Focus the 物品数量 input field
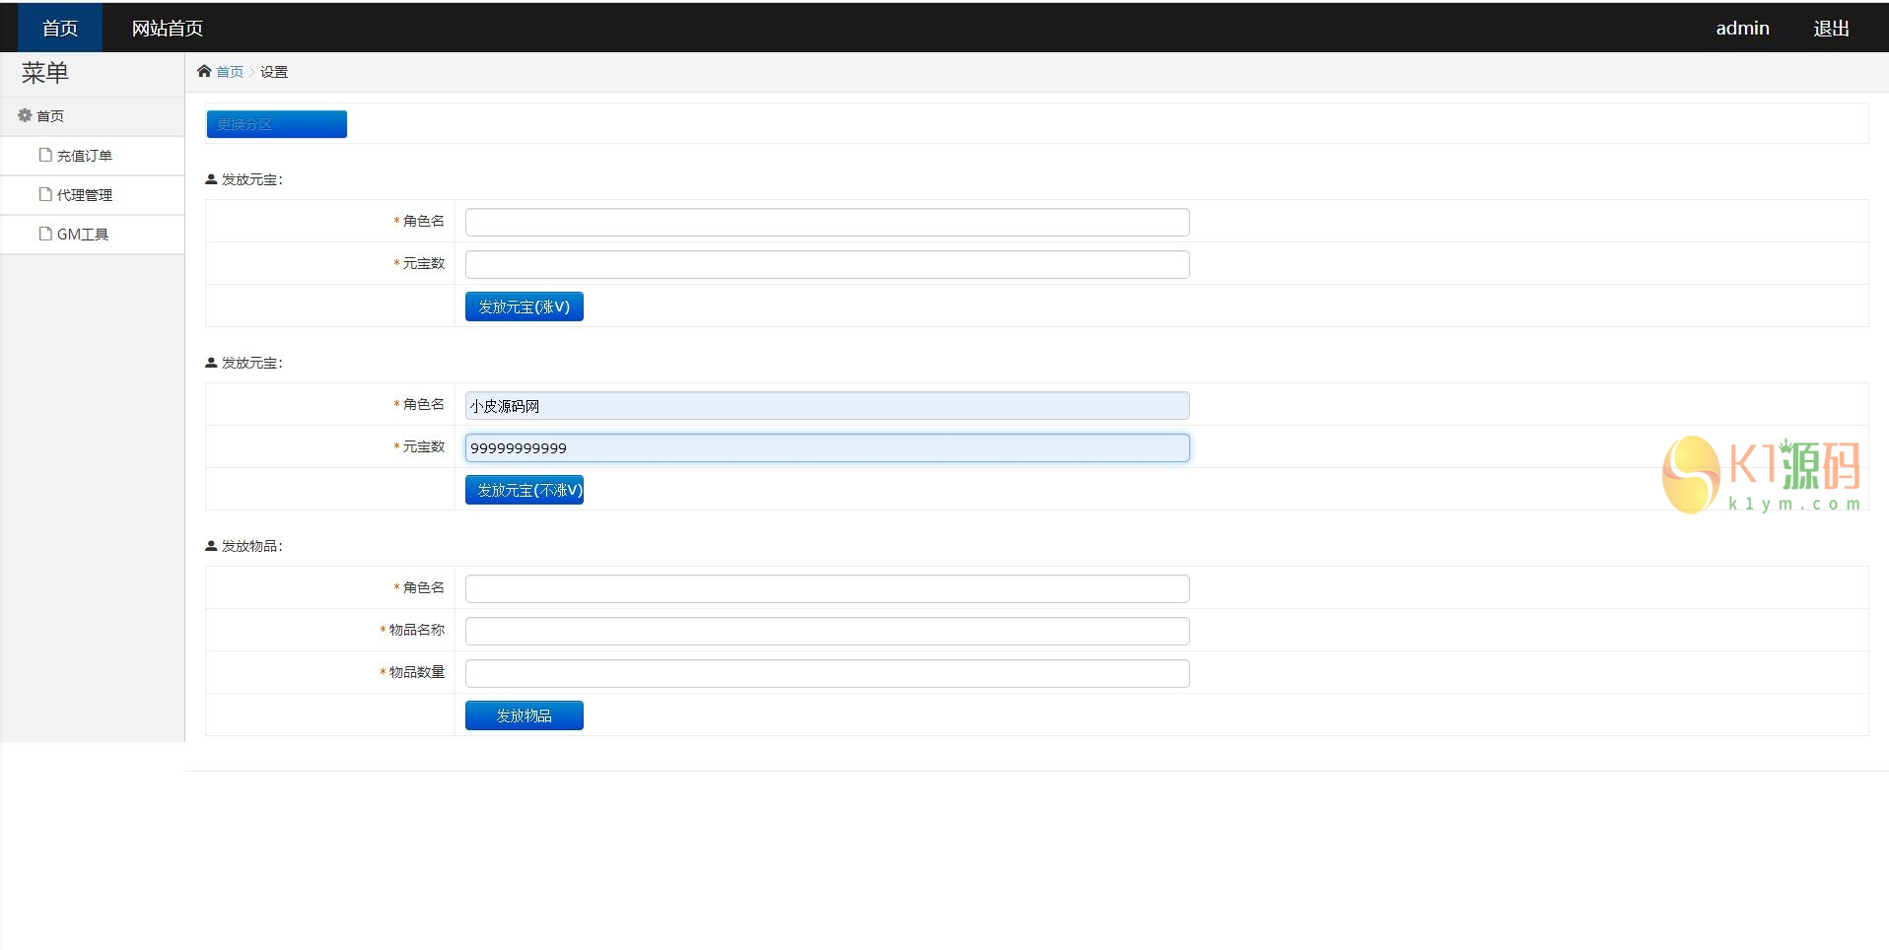 click(827, 673)
